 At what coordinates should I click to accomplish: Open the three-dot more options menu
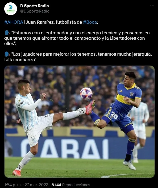152,6
